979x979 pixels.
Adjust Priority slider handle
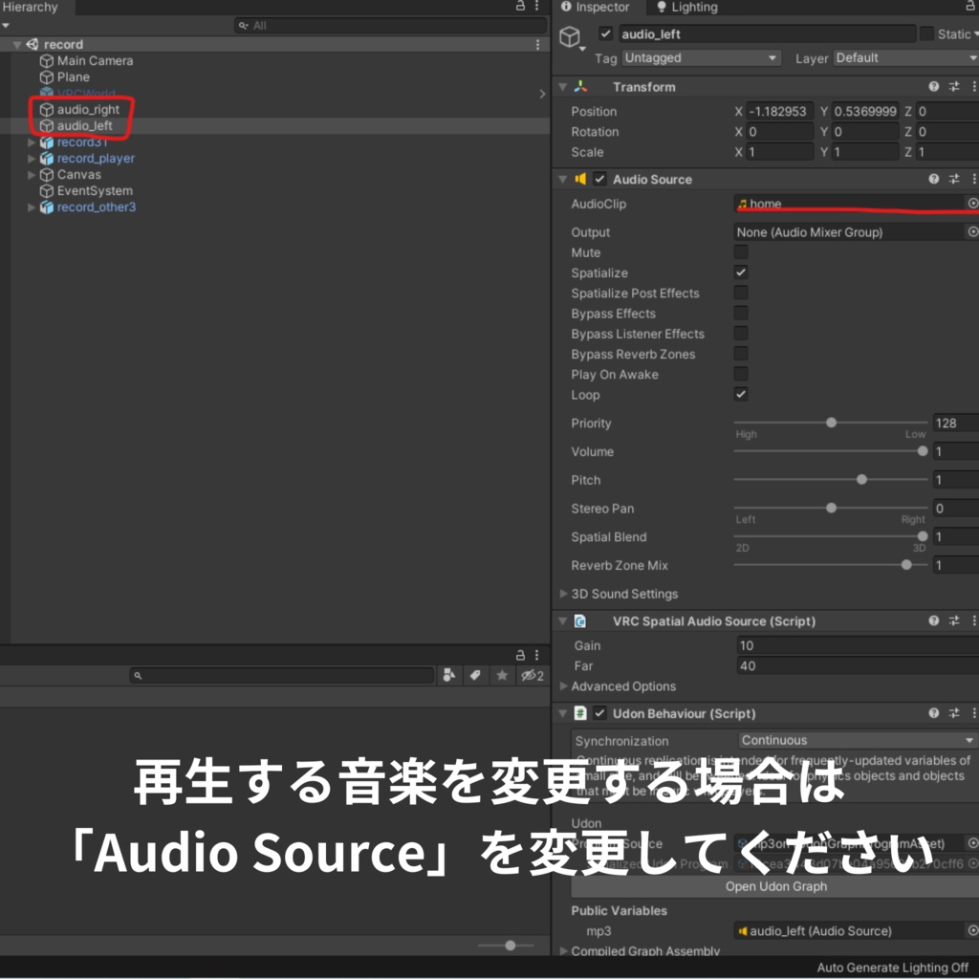(x=831, y=423)
